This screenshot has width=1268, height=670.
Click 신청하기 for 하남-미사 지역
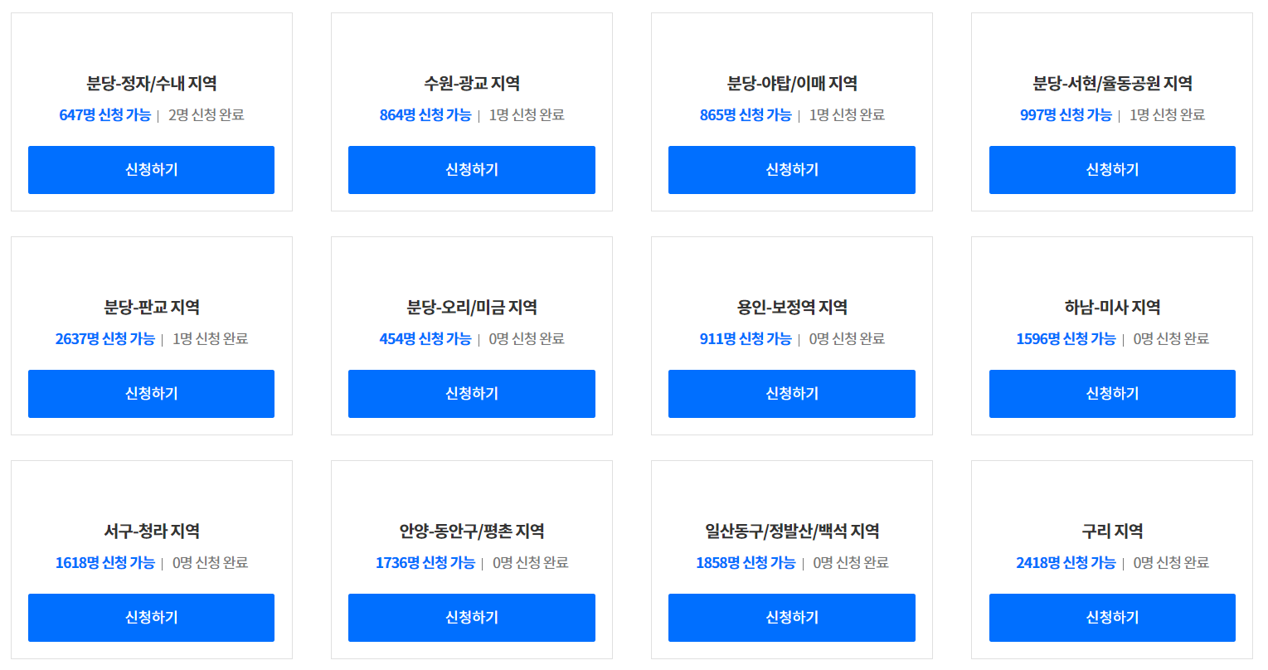pos(1111,394)
